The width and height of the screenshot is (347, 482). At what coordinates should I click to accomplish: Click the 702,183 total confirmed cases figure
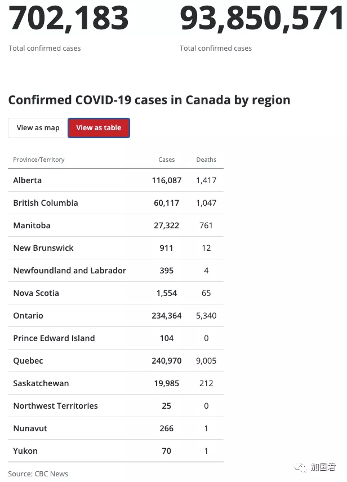69,19
